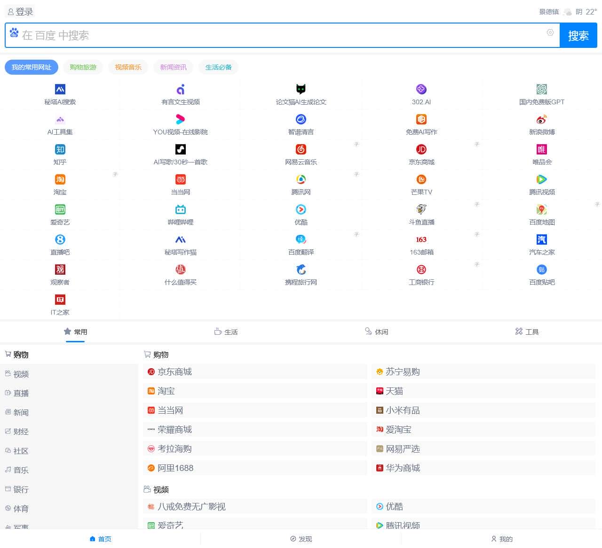Open the 哔哩哔哩 icon

[x=181, y=209]
